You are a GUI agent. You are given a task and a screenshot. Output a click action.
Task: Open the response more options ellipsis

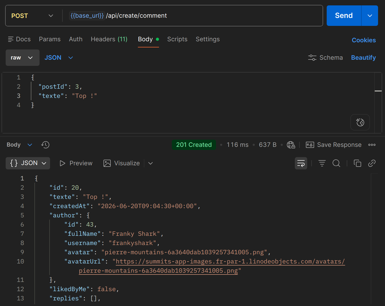(372, 145)
